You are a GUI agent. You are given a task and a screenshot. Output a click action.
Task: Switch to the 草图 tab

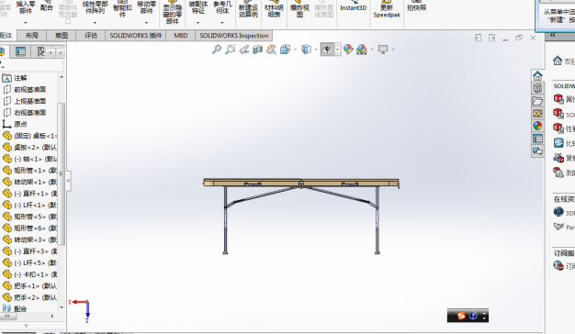[62, 36]
